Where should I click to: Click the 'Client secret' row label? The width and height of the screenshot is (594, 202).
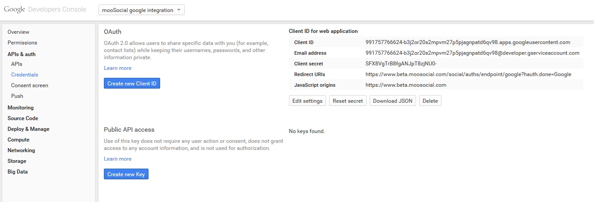pyautogui.click(x=309, y=64)
